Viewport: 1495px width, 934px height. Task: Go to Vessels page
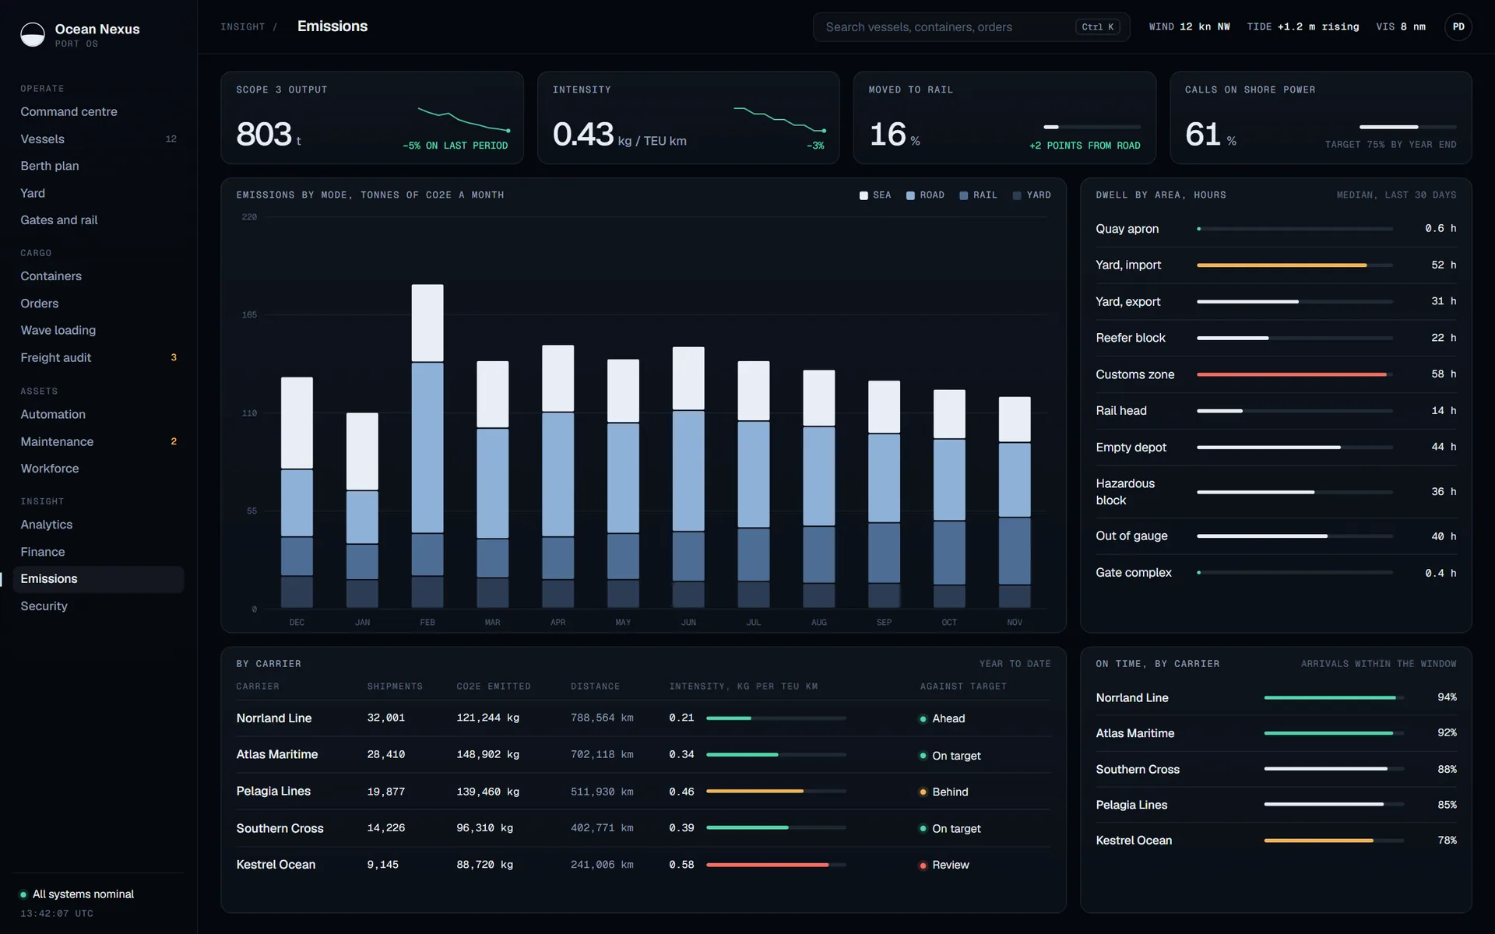(x=98, y=139)
